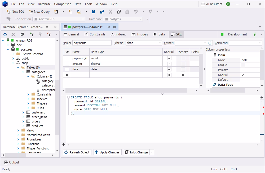Screen dimensions: 265x173
Task: Click the Delete X icon in Database Explorer
Action: click(13, 34)
